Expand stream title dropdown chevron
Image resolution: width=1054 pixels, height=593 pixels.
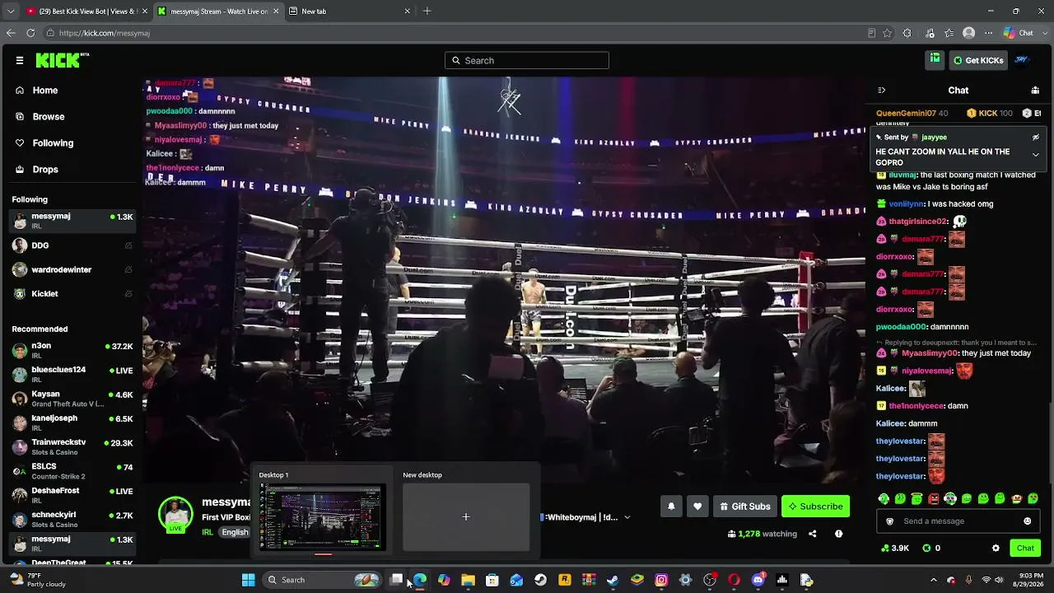[x=627, y=517]
